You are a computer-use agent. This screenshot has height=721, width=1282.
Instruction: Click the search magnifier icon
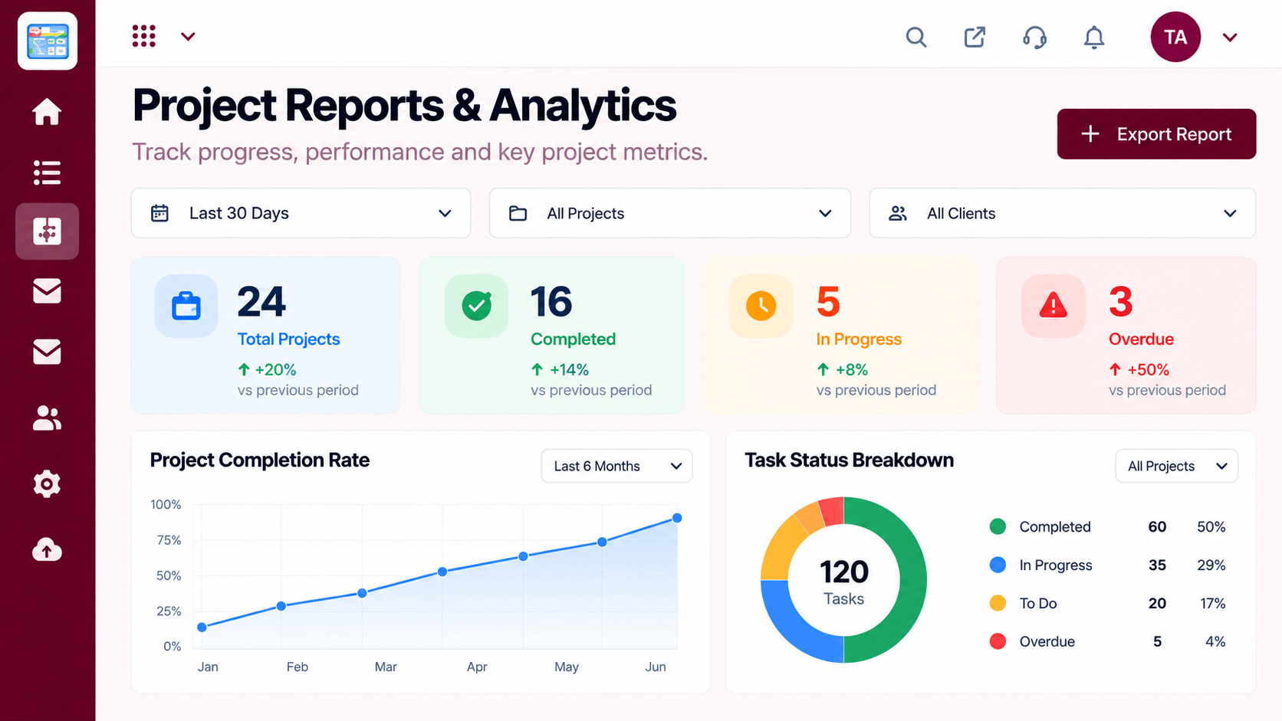point(916,37)
